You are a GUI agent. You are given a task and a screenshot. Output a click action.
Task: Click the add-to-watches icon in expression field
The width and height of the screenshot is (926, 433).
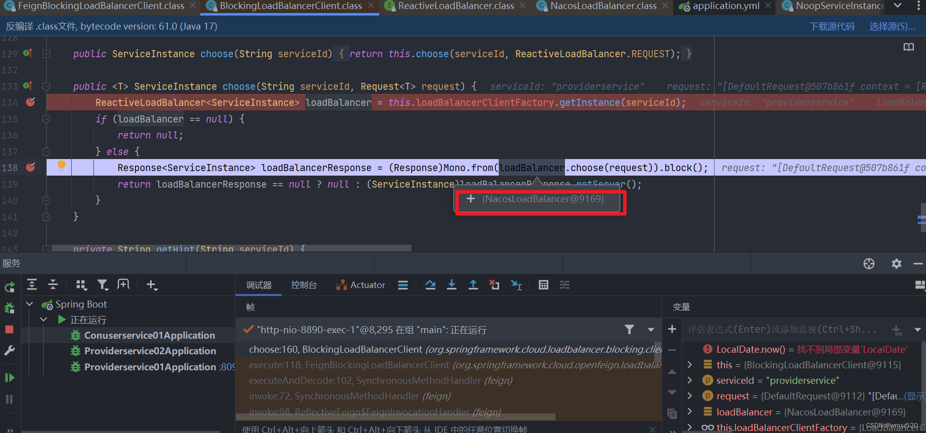pyautogui.click(x=897, y=330)
